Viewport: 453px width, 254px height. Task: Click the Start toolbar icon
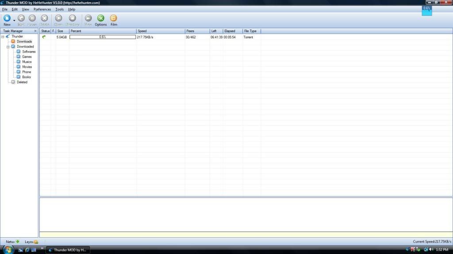tap(21, 19)
